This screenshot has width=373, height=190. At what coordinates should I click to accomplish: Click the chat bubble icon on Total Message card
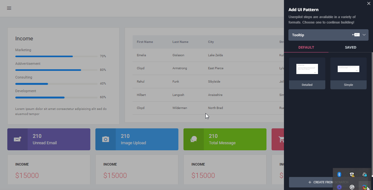tap(194, 139)
